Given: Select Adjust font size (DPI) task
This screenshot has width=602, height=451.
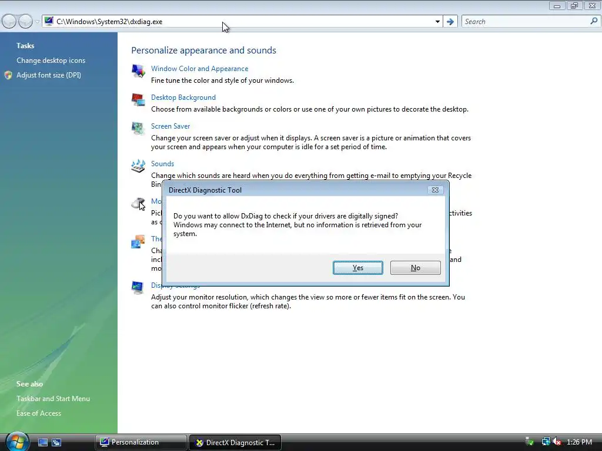Looking at the screenshot, I should (49, 75).
